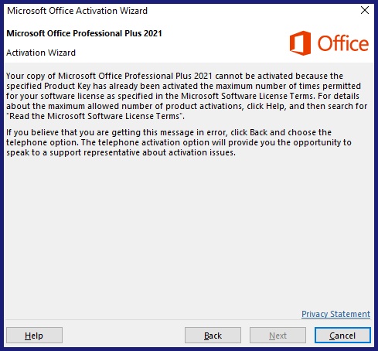Go Back to choose telephone option
Viewport: 378px width, 351px height.
tap(213, 336)
